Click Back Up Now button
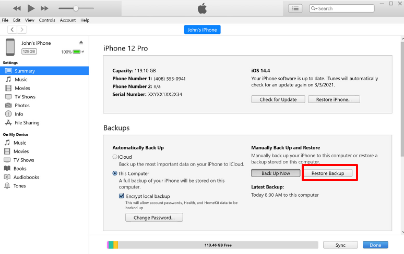This screenshot has width=404, height=254. point(276,173)
